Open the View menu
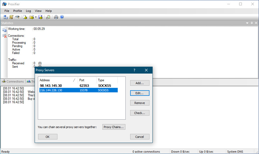The height and width of the screenshot is (154, 259). click(38, 11)
